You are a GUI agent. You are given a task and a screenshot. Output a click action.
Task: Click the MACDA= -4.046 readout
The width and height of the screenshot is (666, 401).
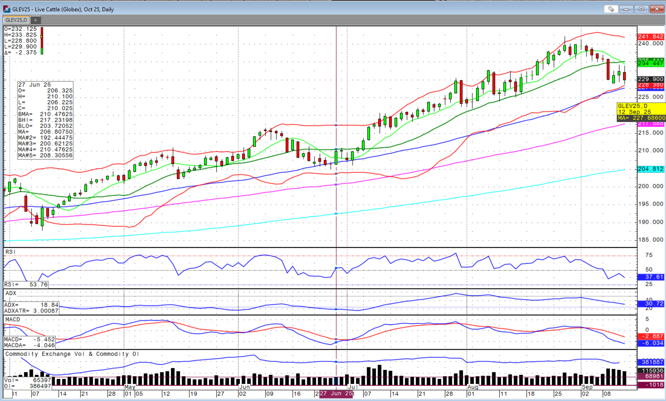pyautogui.click(x=30, y=345)
